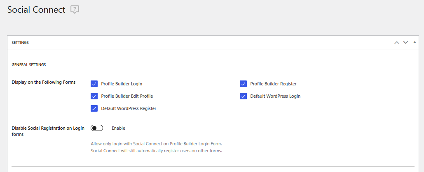Image resolution: width=424 pixels, height=172 pixels.
Task: Uncheck Default WordPress Register checkbox
Action: click(x=94, y=108)
